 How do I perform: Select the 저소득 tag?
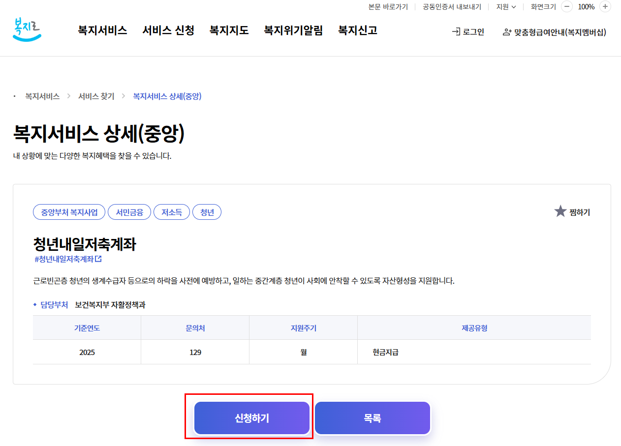click(172, 212)
